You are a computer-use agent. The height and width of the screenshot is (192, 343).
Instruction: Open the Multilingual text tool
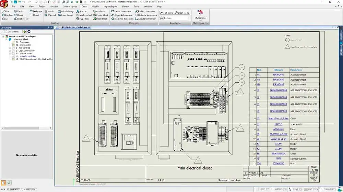click(x=200, y=16)
